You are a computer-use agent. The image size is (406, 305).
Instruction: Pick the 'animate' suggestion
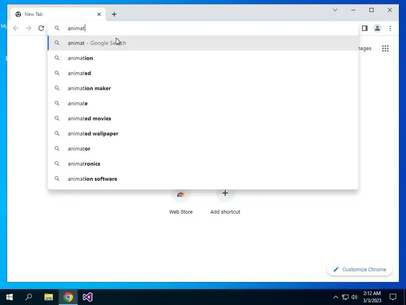203,103
